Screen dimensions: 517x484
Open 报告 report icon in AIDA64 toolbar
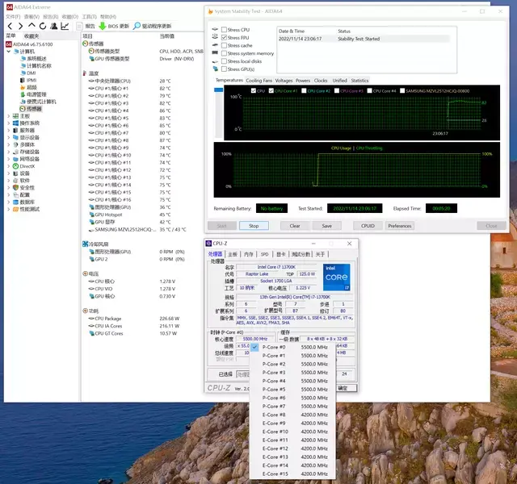click(79, 26)
